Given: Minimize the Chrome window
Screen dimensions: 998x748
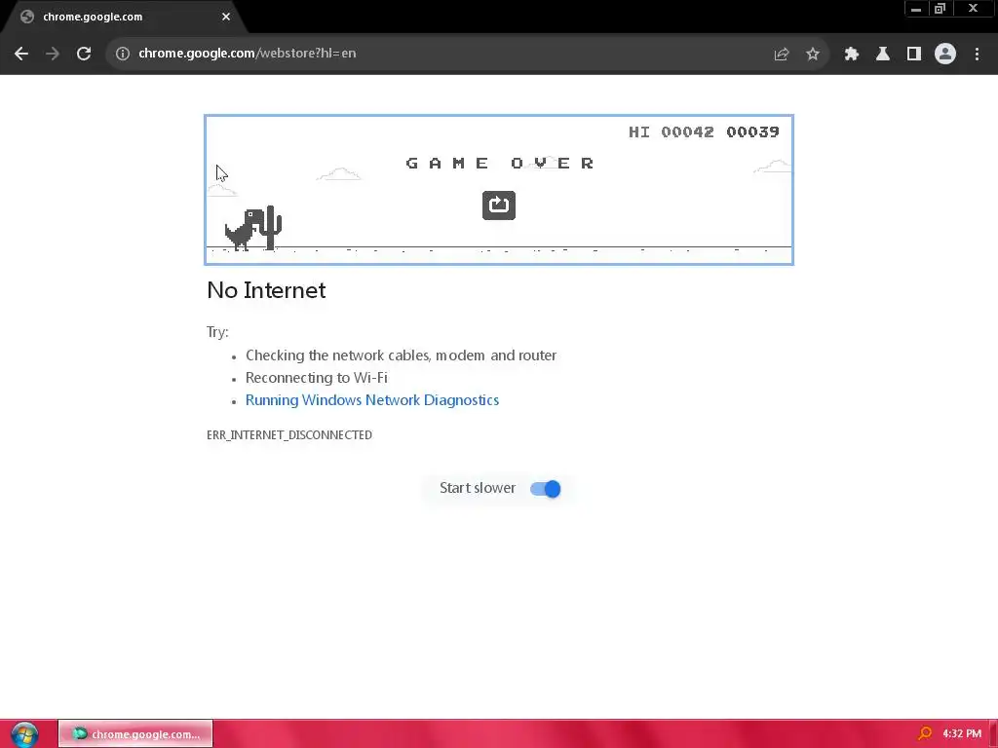Looking at the screenshot, I should (916, 9).
